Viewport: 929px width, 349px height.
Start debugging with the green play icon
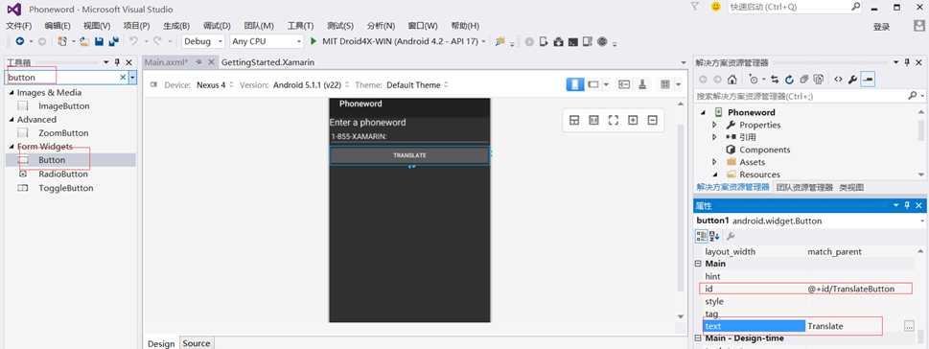314,41
